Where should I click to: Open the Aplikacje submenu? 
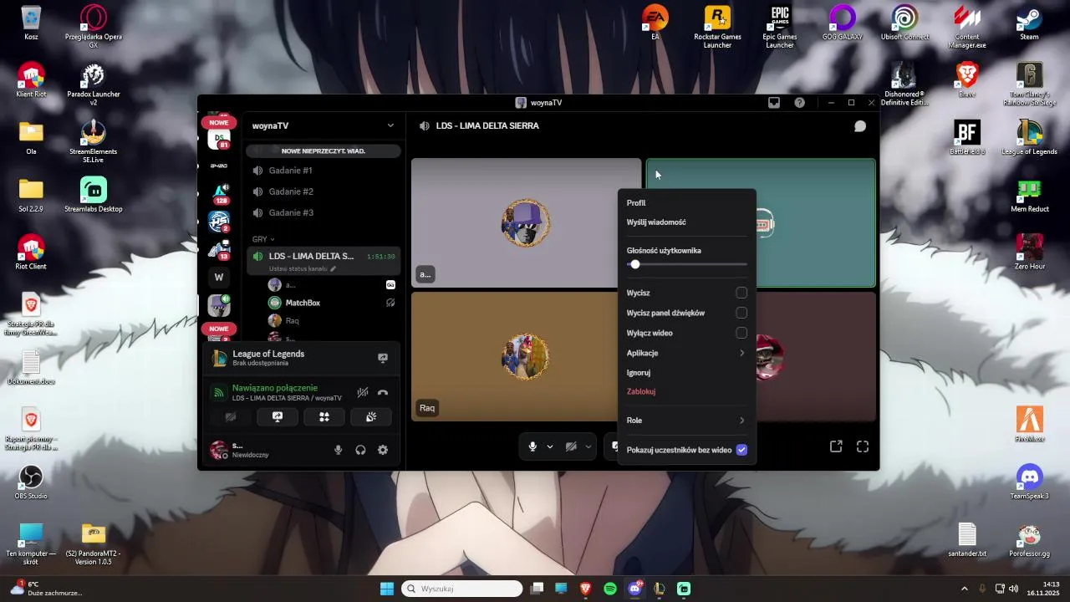686,353
